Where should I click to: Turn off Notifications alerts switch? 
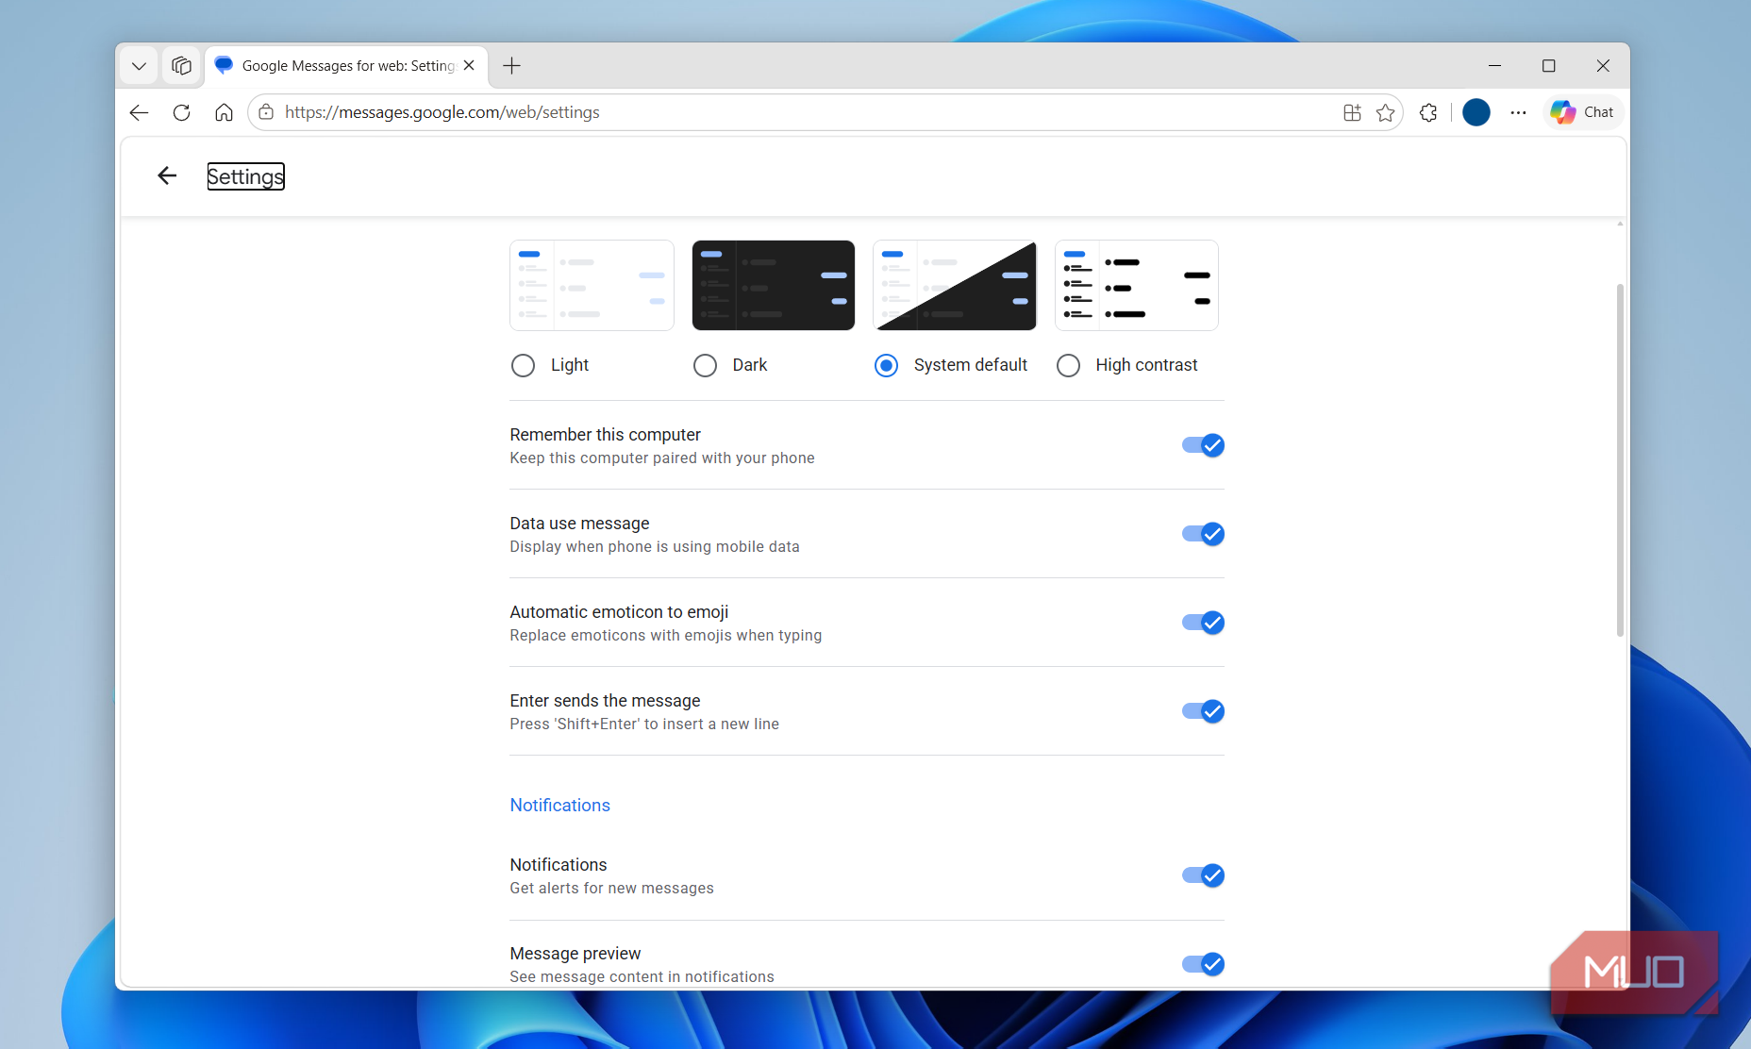tap(1203, 875)
